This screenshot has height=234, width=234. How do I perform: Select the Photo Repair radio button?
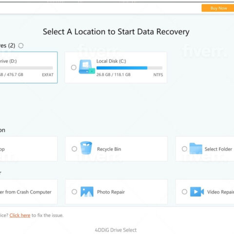74,192
